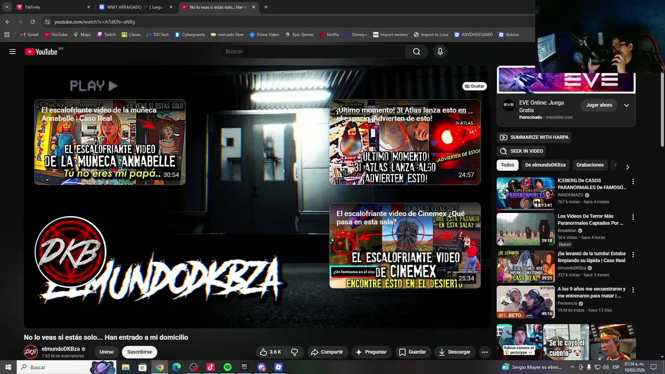
Task: Expand the EVE Online ad chevron
Action: click(x=626, y=105)
